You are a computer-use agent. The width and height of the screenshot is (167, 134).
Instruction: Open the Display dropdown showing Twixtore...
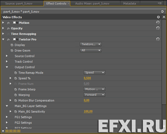click(x=91, y=44)
